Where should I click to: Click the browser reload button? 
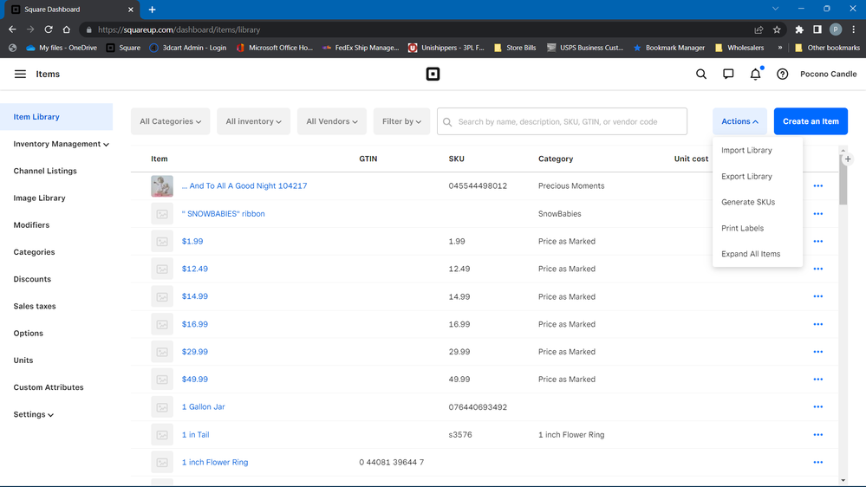[x=49, y=29]
